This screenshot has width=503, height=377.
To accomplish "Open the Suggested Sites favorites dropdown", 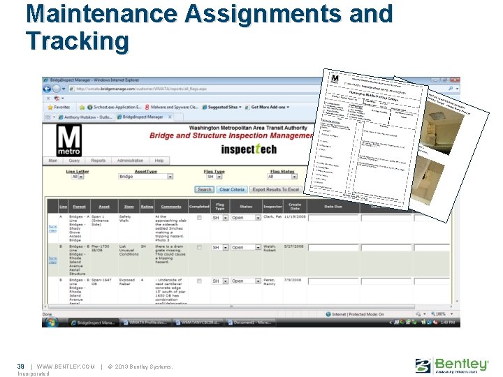I will pyautogui.click(x=221, y=107).
